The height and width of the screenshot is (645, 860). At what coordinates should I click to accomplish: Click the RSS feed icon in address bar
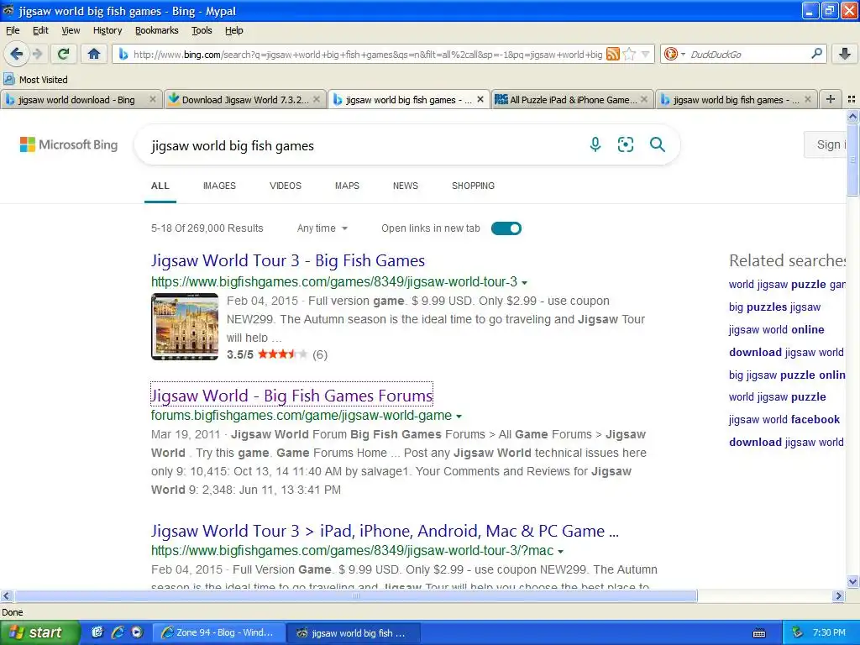point(612,54)
